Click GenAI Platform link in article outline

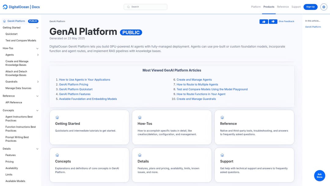[313, 27]
